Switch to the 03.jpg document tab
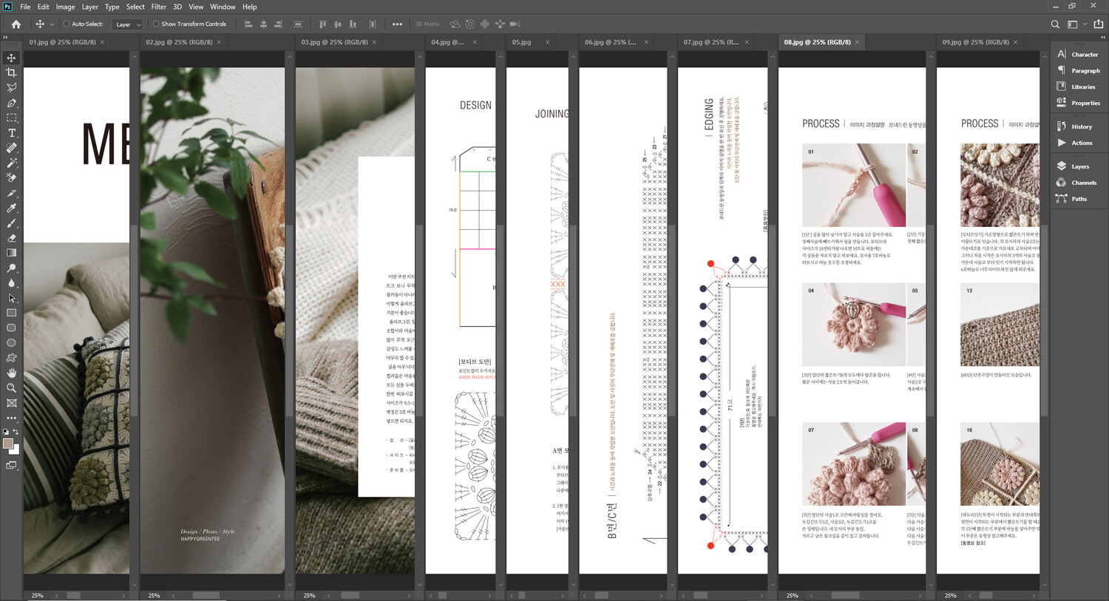This screenshot has width=1109, height=601. (x=334, y=42)
